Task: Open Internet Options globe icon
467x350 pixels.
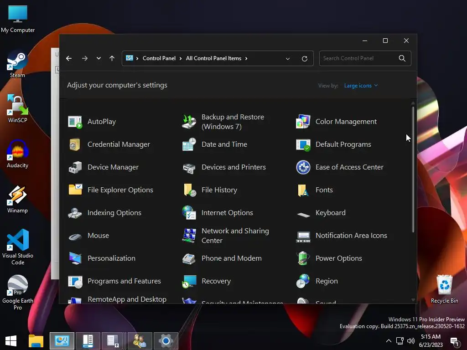Action: (x=189, y=213)
